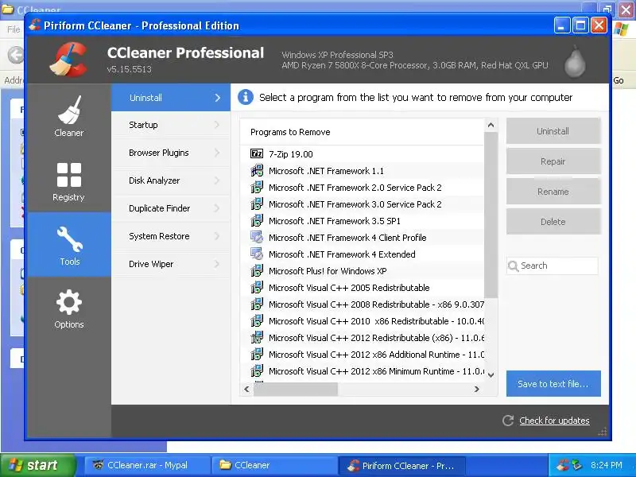Click the scroll up arrow of program list

tap(491, 126)
